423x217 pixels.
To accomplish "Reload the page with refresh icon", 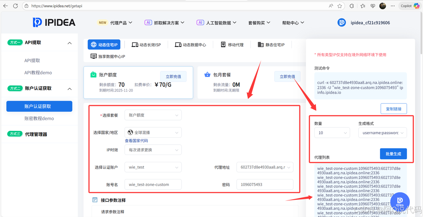I will (16, 6).
